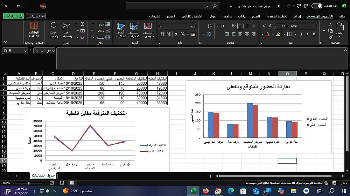Open the font size dropdown

276,26
